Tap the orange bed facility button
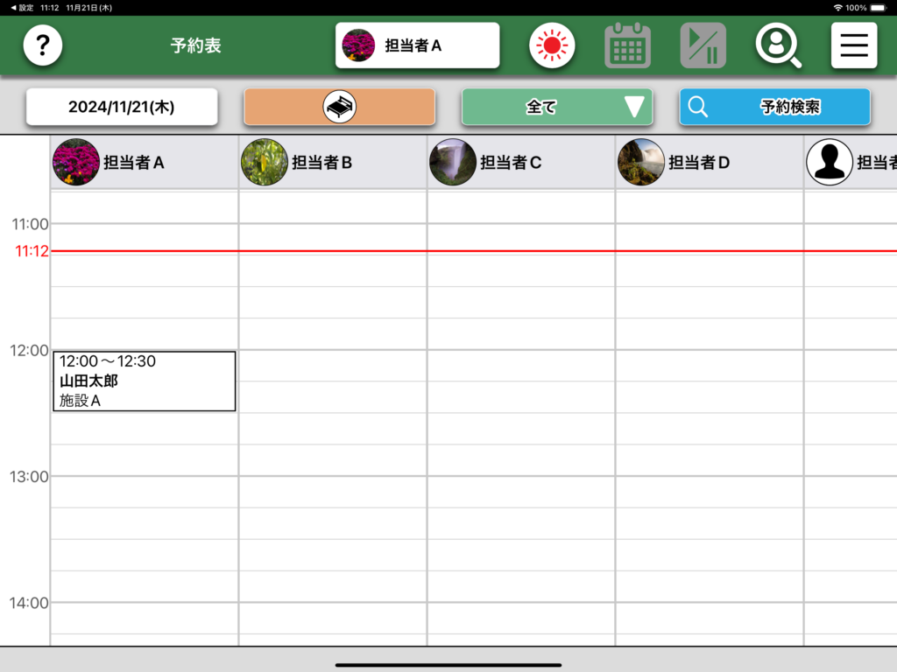 [x=339, y=107]
